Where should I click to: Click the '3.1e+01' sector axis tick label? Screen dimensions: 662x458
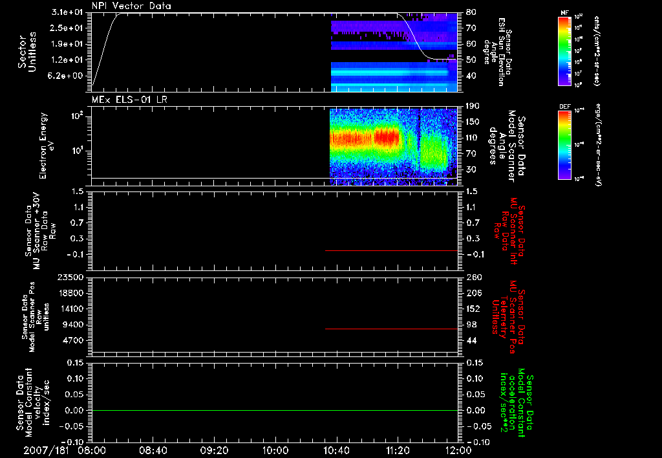pyautogui.click(x=67, y=12)
